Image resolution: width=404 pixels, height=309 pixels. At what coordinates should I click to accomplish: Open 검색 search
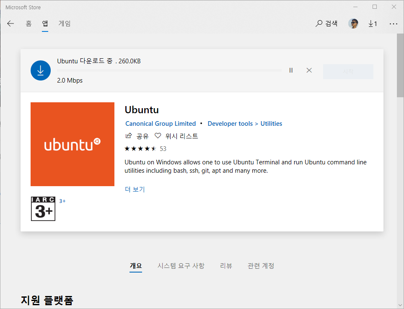coord(326,23)
